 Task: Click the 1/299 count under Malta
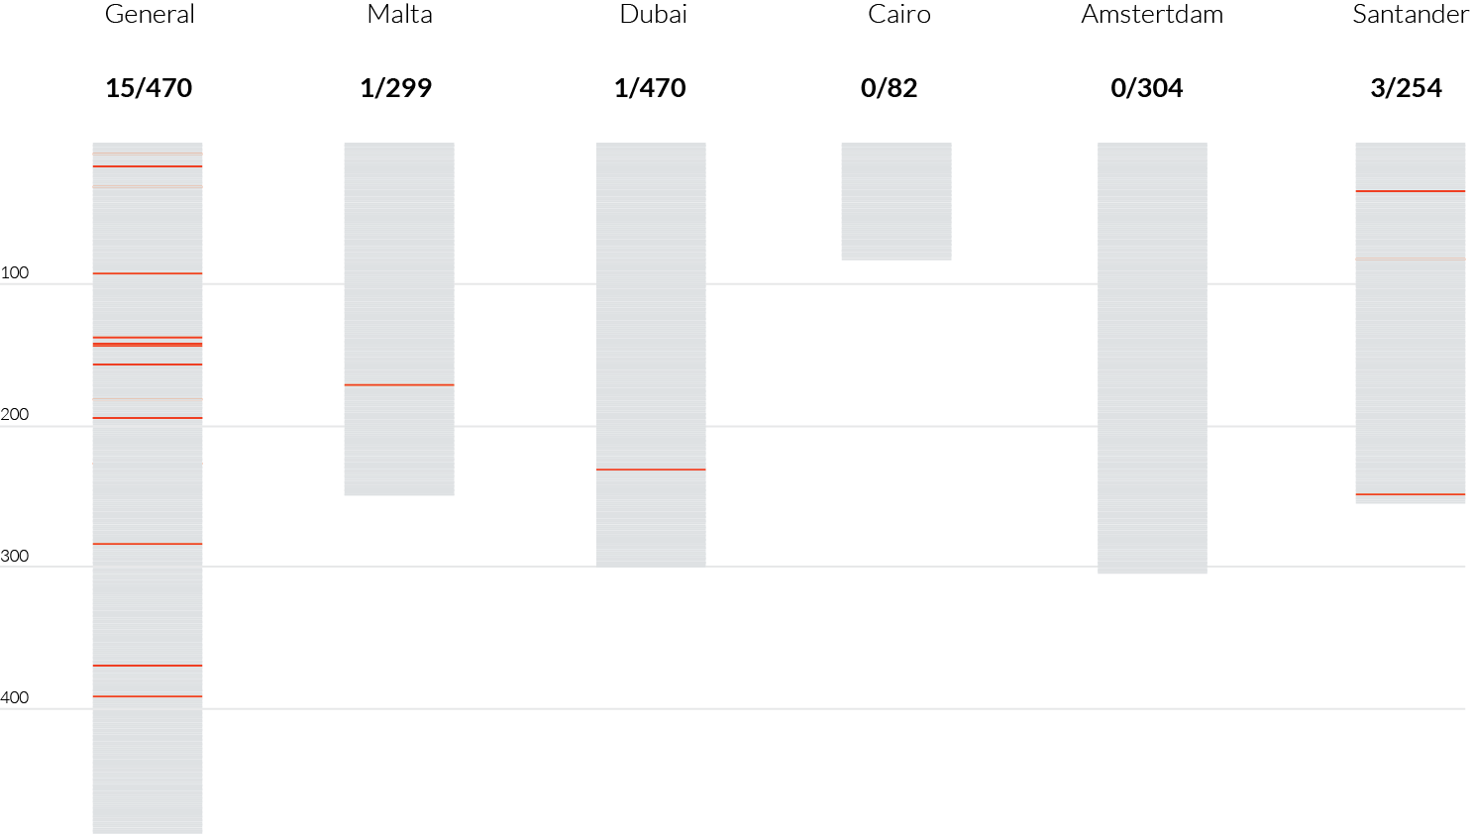click(396, 88)
